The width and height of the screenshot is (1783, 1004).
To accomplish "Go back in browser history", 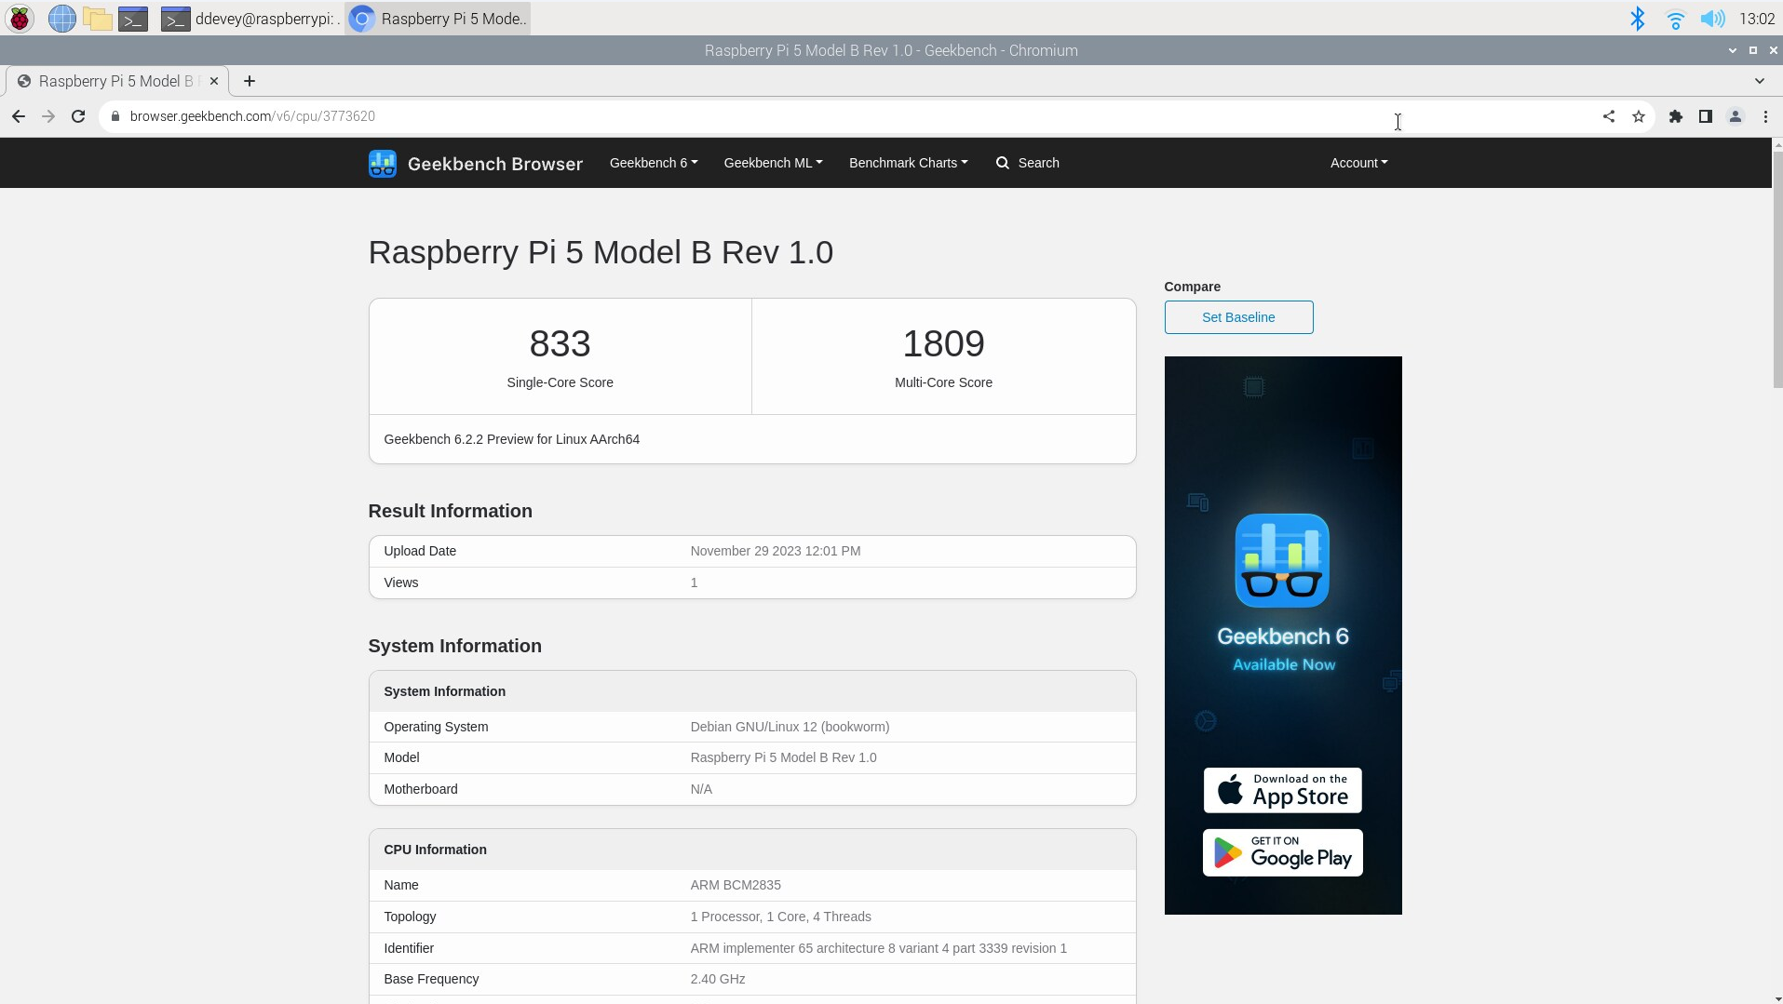I will (x=19, y=116).
